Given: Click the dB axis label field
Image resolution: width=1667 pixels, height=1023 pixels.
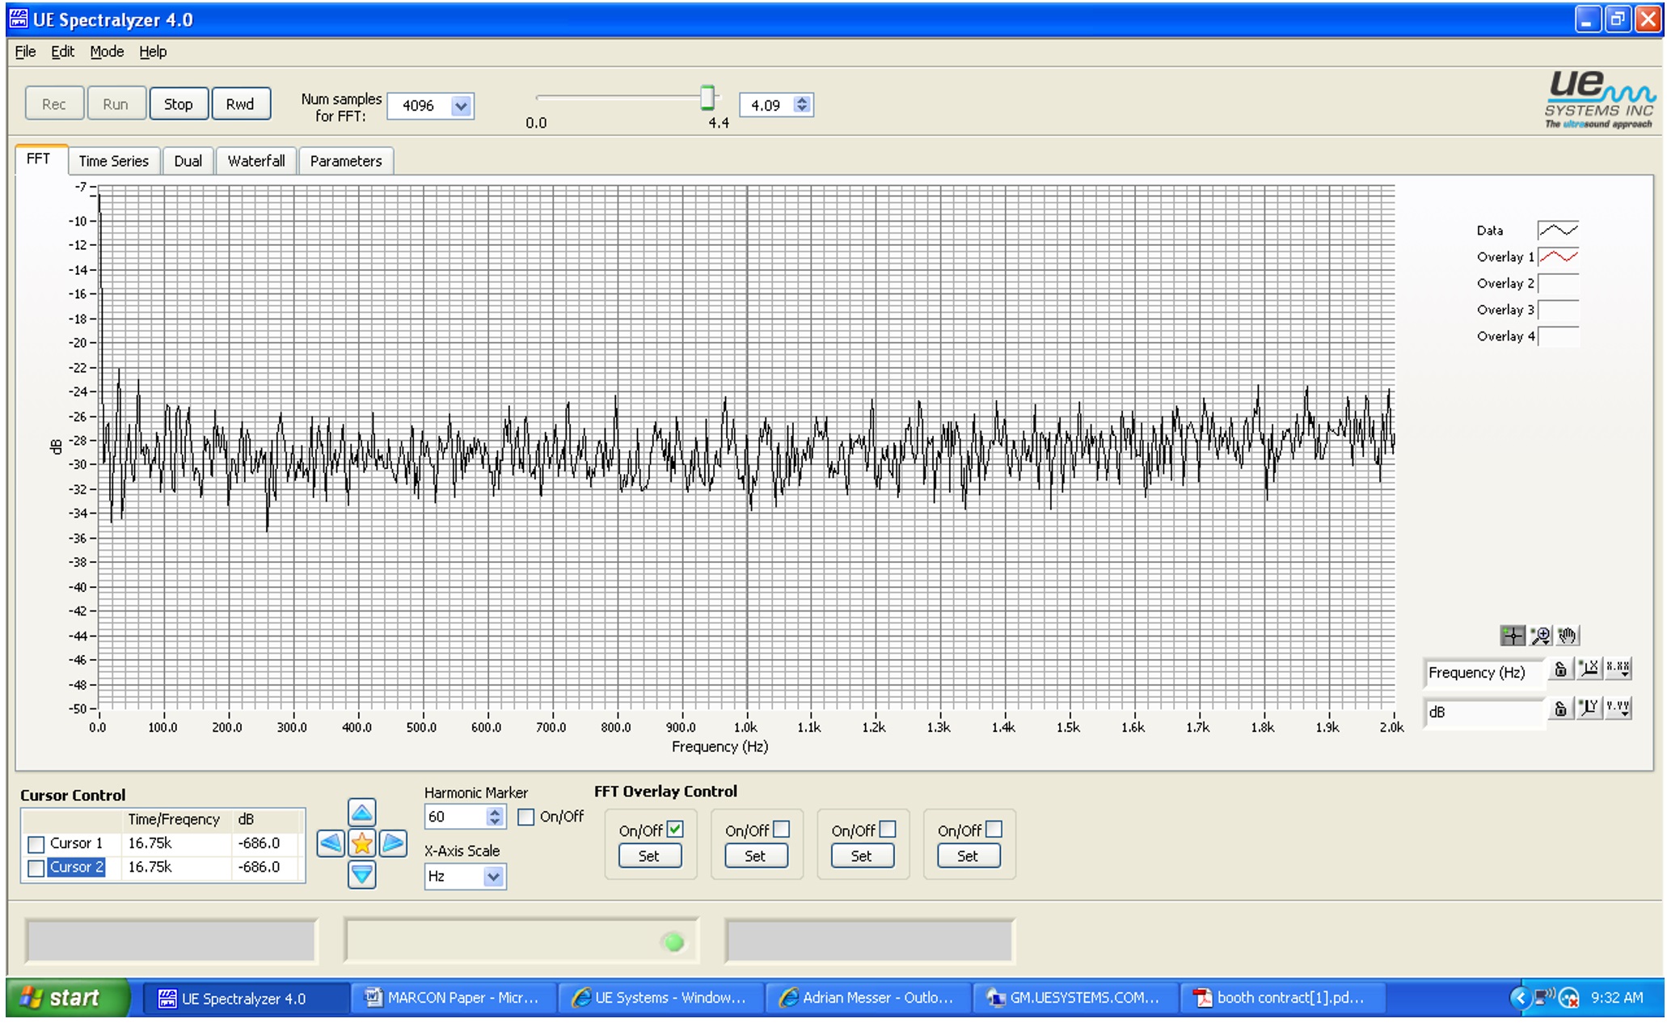Looking at the screenshot, I should coord(1483,712).
